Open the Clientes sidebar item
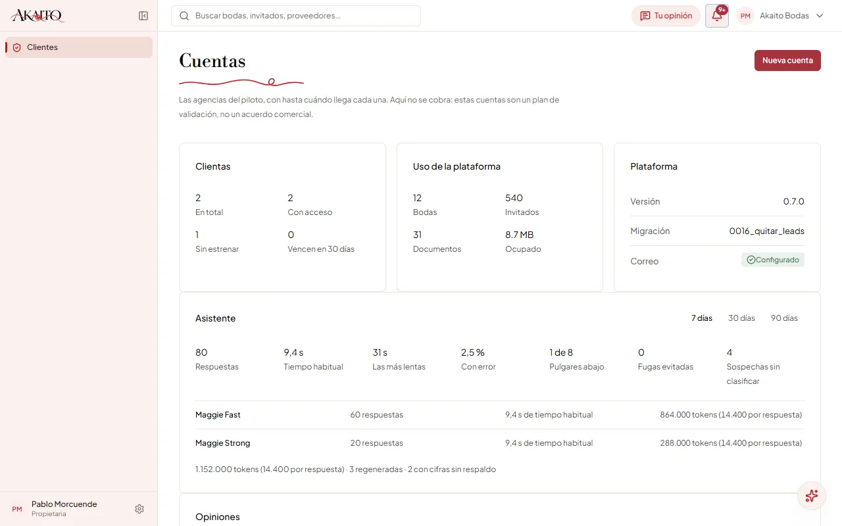842x526 pixels. tap(79, 47)
